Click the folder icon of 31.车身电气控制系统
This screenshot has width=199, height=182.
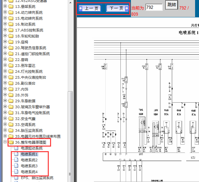[x=11, y=112]
